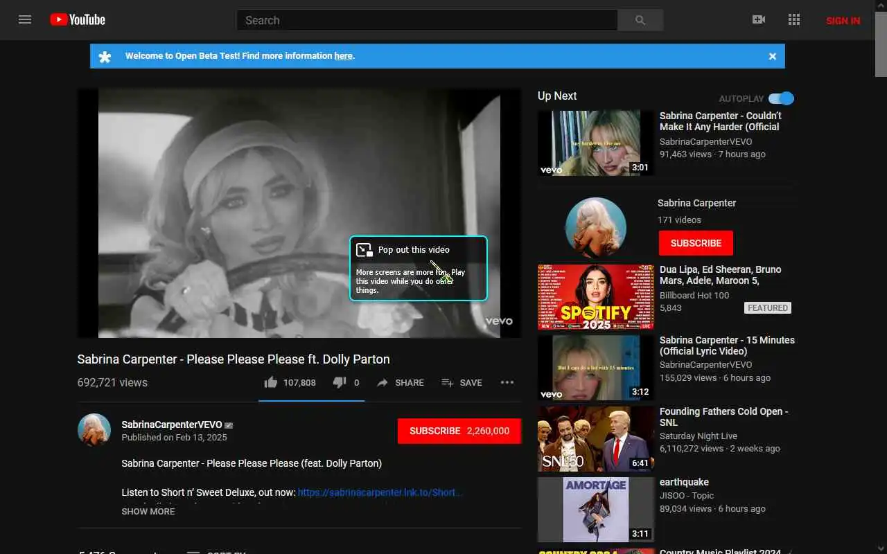
Task: Click the 'Up Next' heading
Action: pyautogui.click(x=557, y=96)
